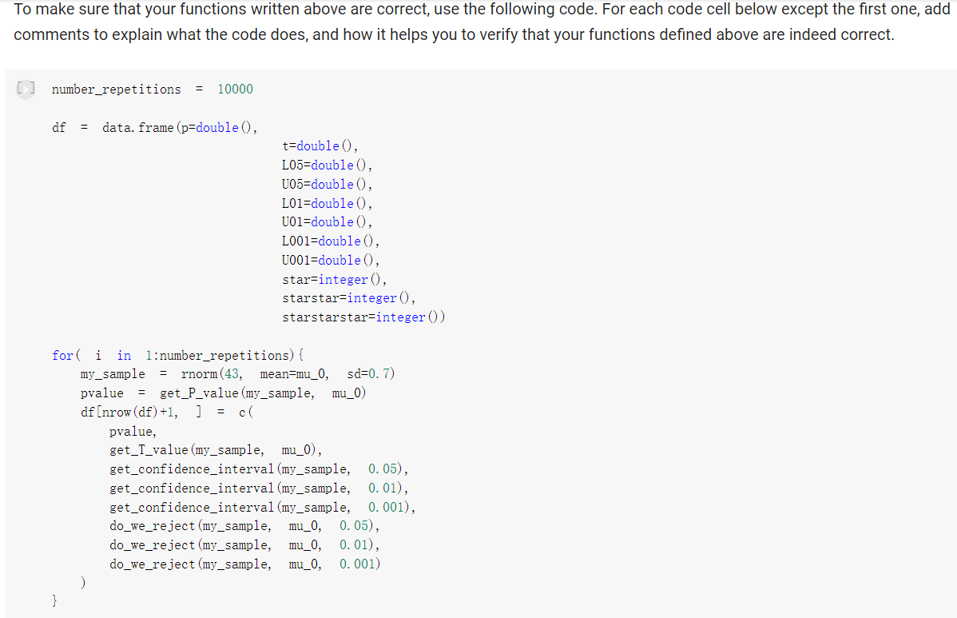The height and width of the screenshot is (618, 957).
Task: Click the starstarstar=integer() parameter
Action: 363,317
